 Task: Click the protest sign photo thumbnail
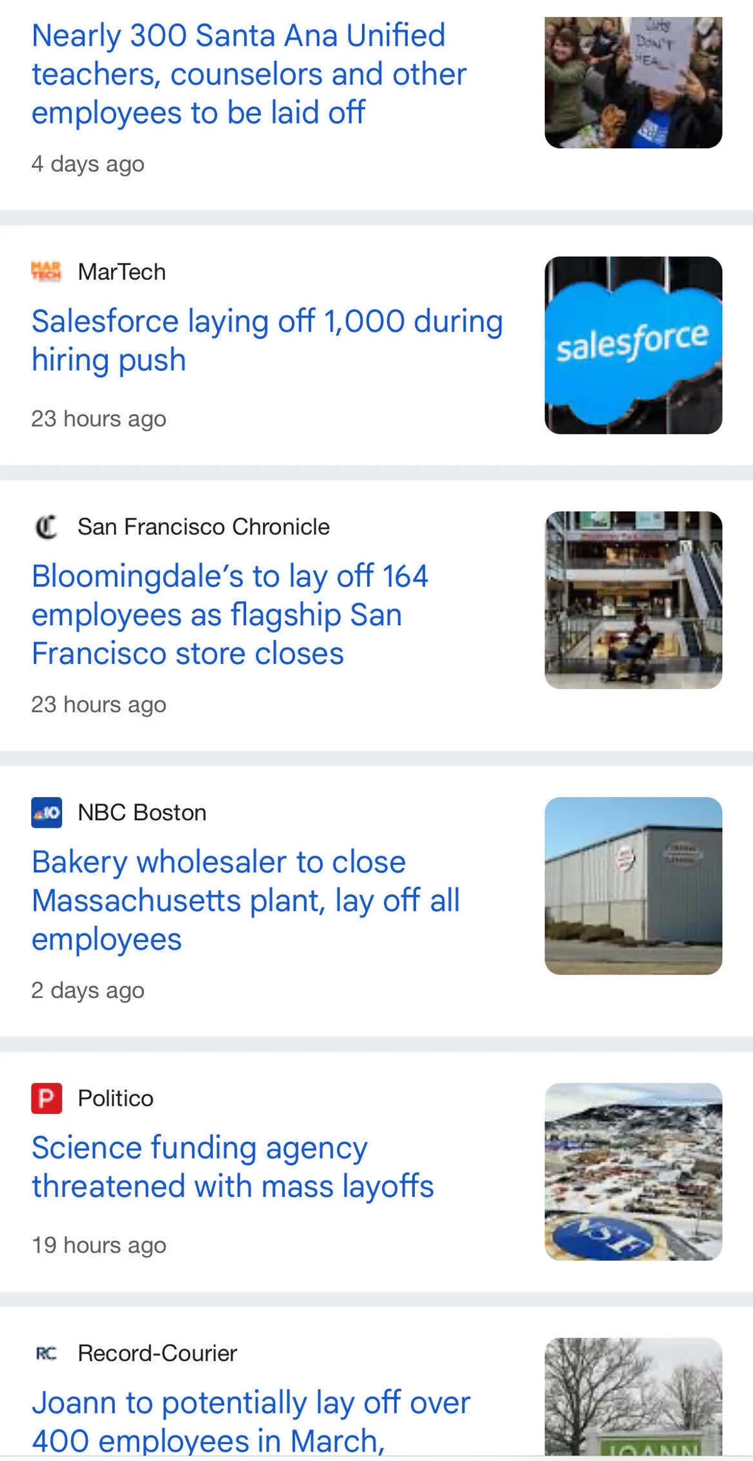coord(633,83)
